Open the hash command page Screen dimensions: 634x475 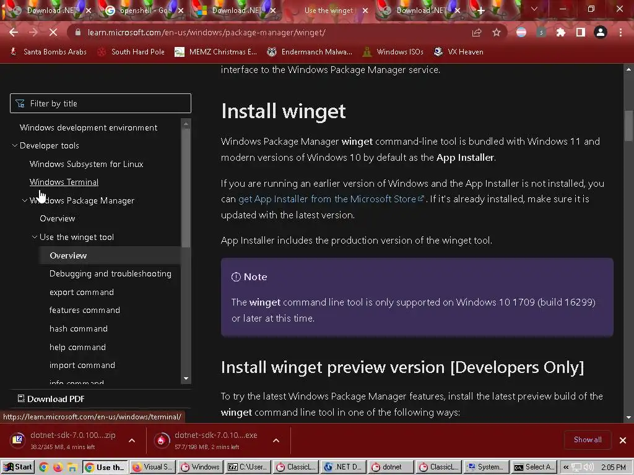point(79,329)
